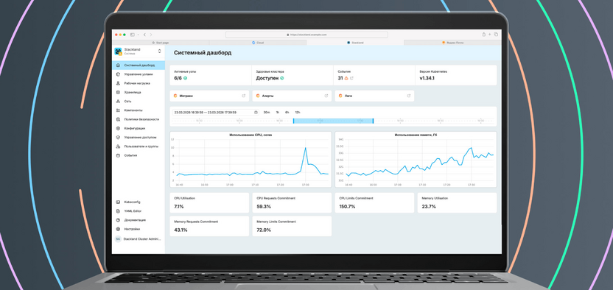This screenshot has width=613, height=290.
Task: Click the right handle of timeline selection
Action: [373, 121]
